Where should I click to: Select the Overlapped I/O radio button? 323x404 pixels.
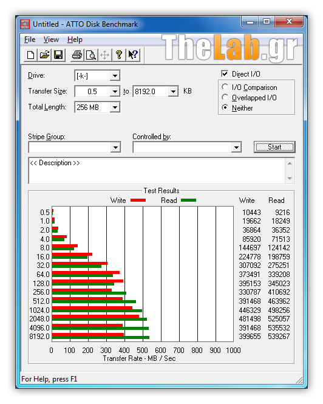[x=225, y=97]
